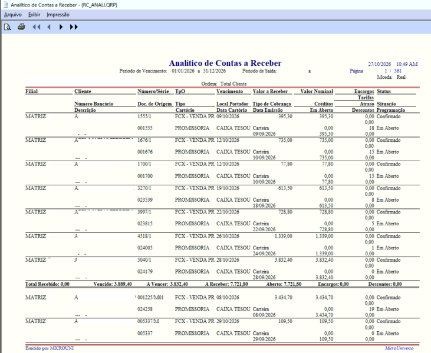Click the Valor a Receber column header
The image size is (431, 353).
(270, 91)
